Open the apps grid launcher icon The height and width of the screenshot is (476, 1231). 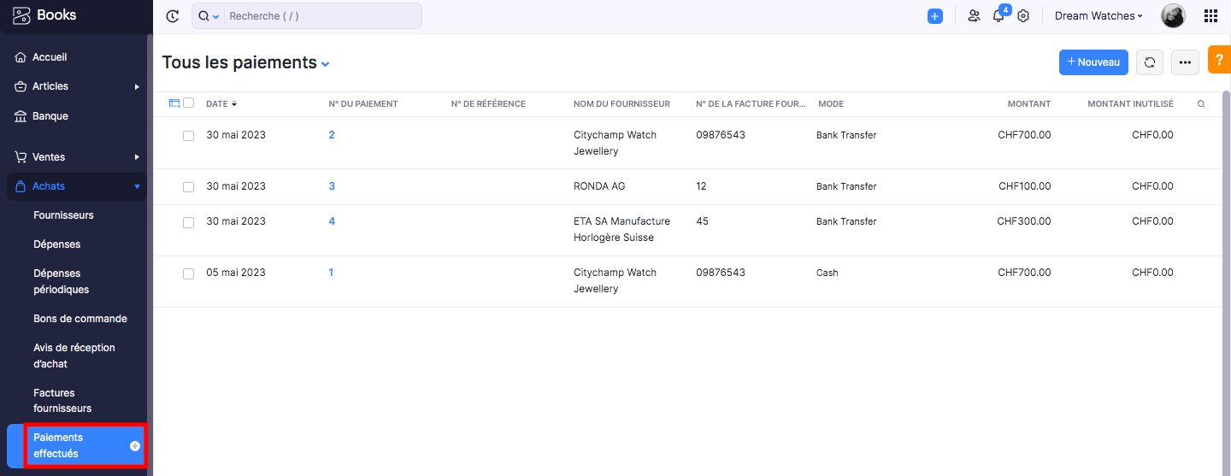1210,16
